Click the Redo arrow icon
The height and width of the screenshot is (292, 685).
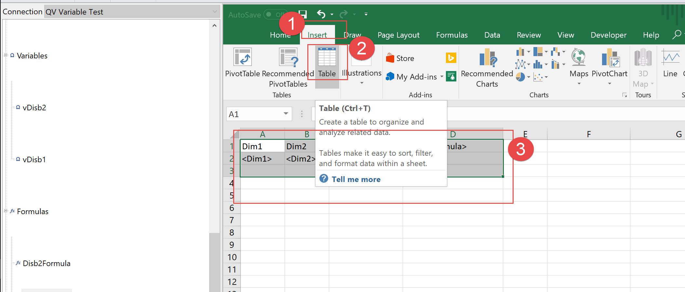tap(343, 14)
